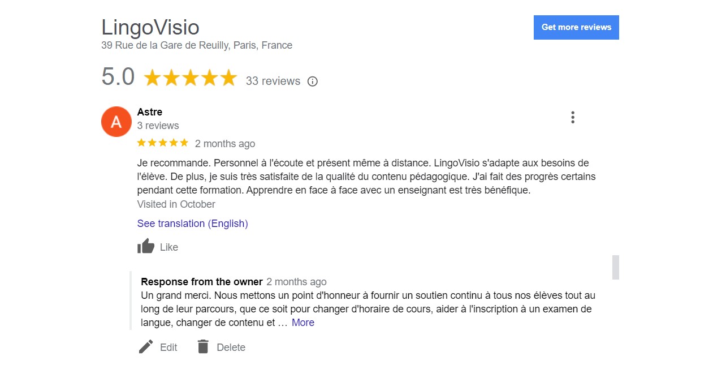Click the thumbs up Like icon
This screenshot has height=369, width=726.
point(146,246)
